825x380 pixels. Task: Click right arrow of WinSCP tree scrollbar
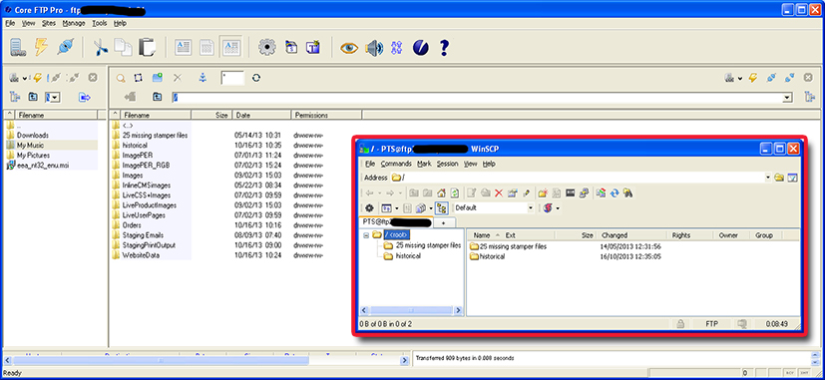(459, 310)
